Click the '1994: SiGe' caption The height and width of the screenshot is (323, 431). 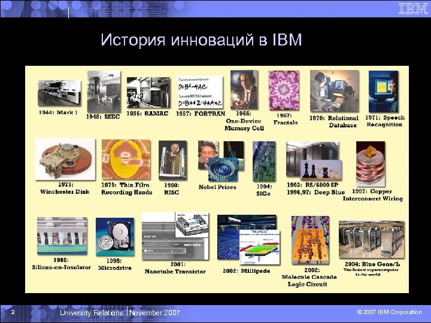[x=263, y=190]
